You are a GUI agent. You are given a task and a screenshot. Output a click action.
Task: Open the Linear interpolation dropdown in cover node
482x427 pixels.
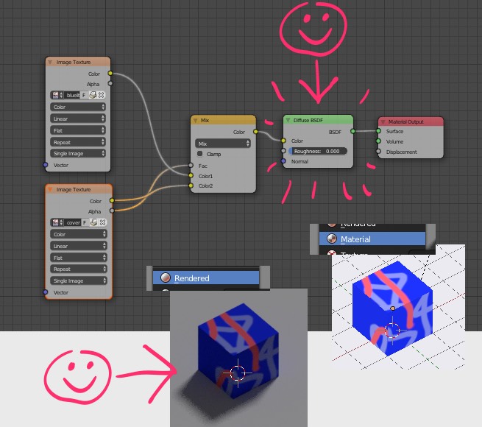(79, 246)
